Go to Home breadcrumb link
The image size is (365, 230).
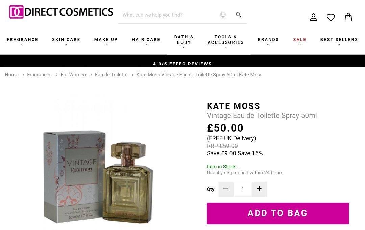point(11,75)
